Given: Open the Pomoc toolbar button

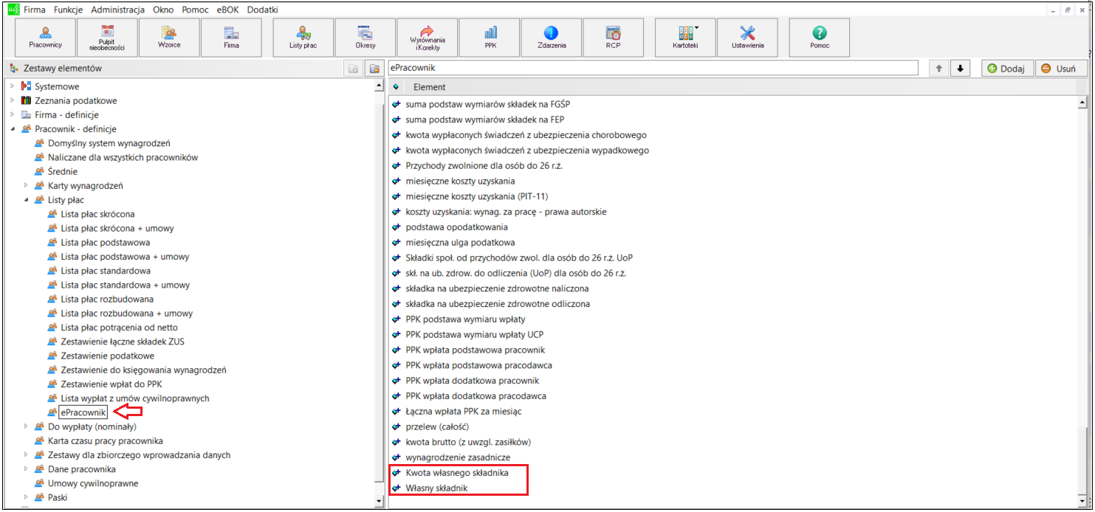Looking at the screenshot, I should coord(819,37).
